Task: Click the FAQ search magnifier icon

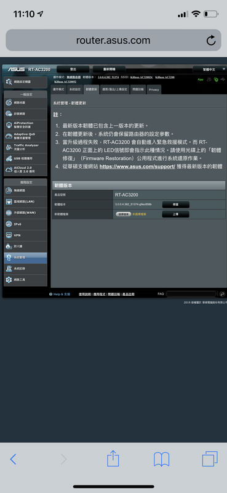Action: coord(222,294)
